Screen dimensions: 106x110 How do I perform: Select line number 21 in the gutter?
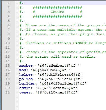point(8,92)
